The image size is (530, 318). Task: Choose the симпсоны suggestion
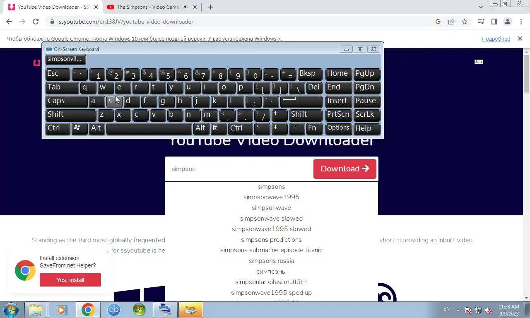[271, 272]
